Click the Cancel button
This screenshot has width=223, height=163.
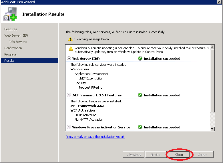[x=202, y=155]
